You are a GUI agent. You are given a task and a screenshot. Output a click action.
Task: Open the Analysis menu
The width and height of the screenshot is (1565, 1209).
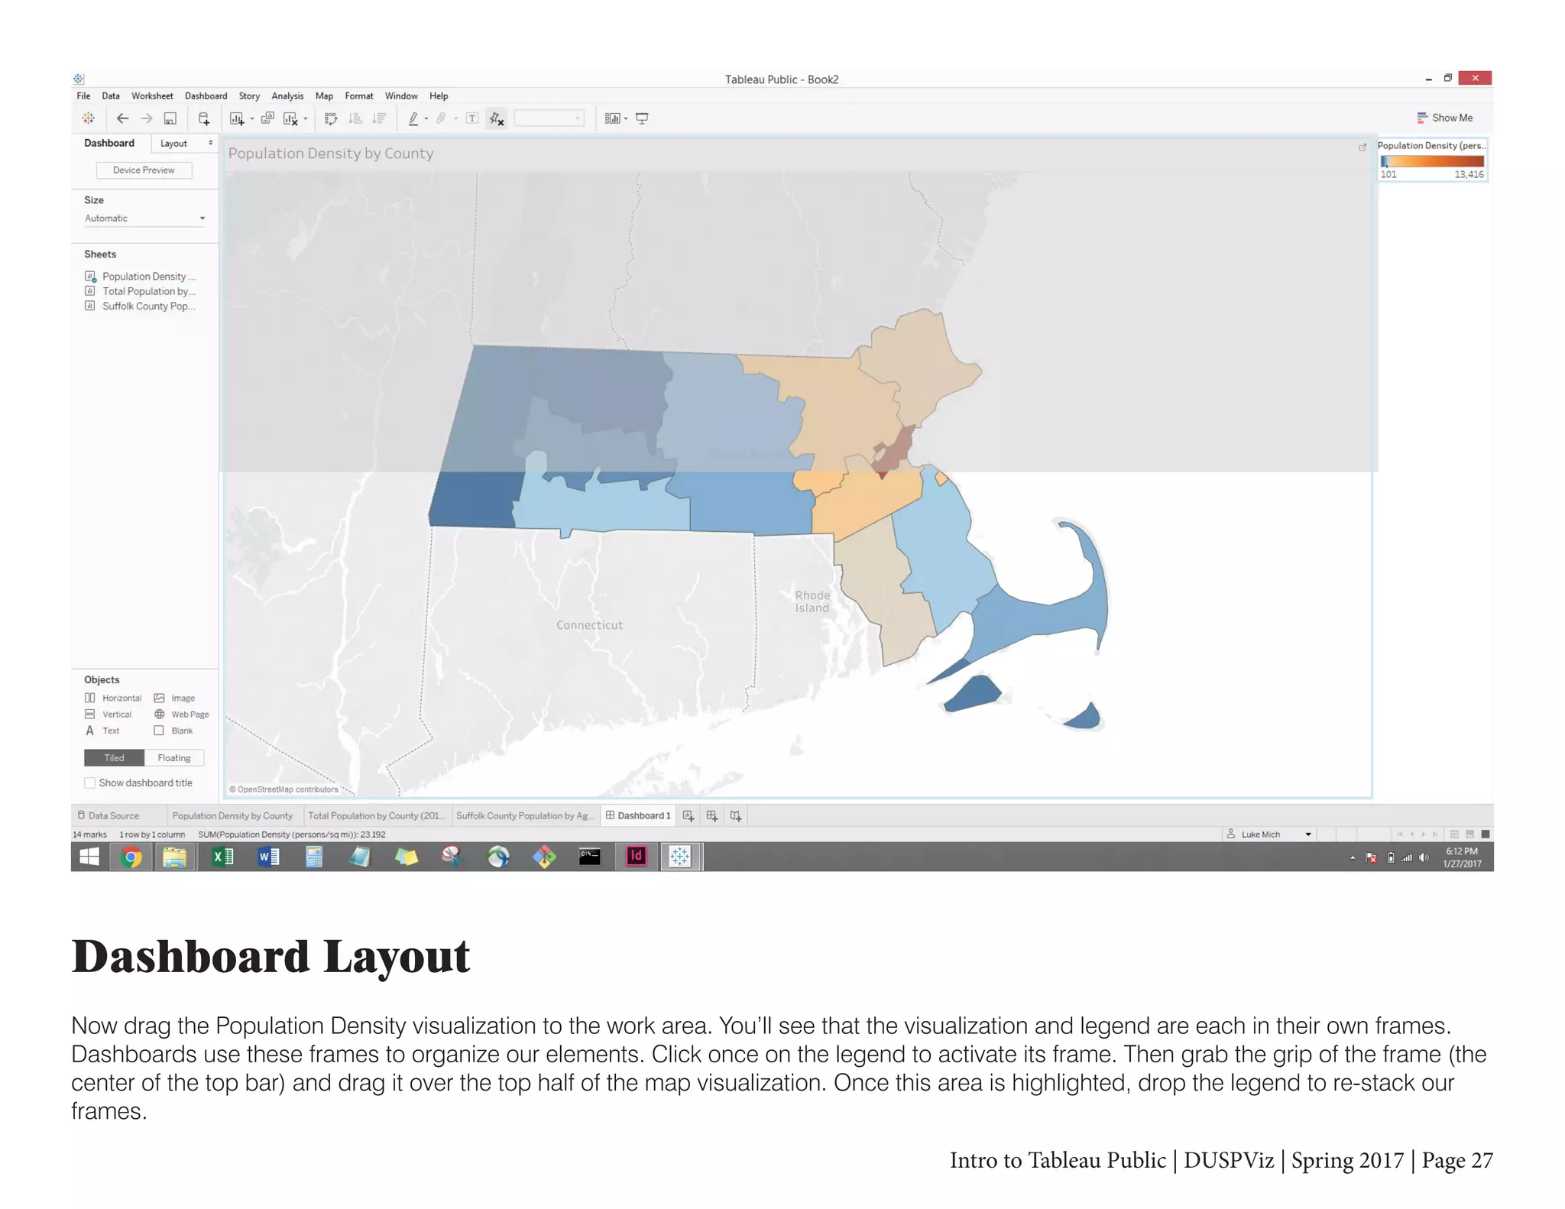287,96
